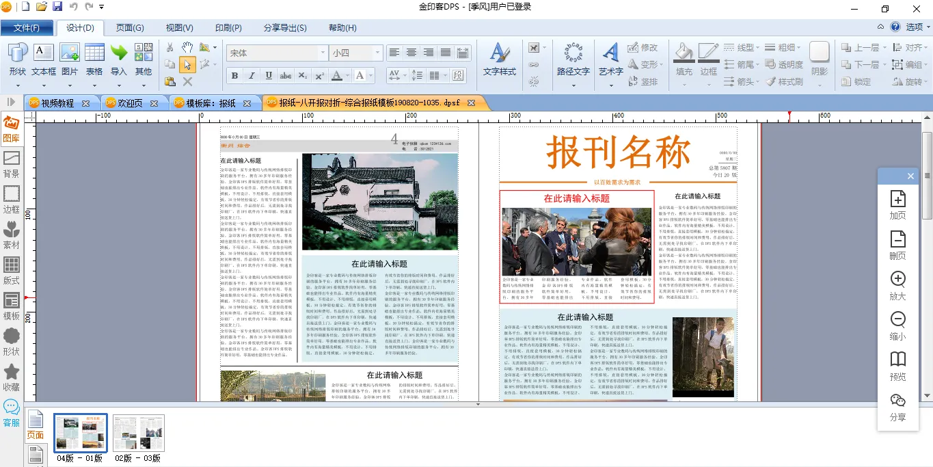Expand the 宋体 font name dropdown

pos(323,53)
